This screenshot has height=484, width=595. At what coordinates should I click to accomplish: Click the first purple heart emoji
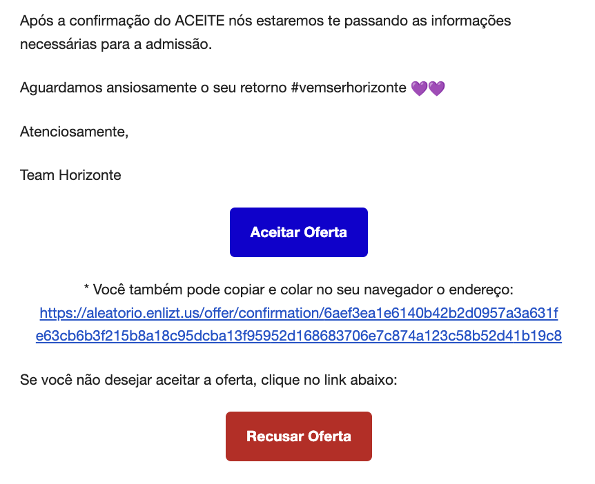click(x=420, y=88)
